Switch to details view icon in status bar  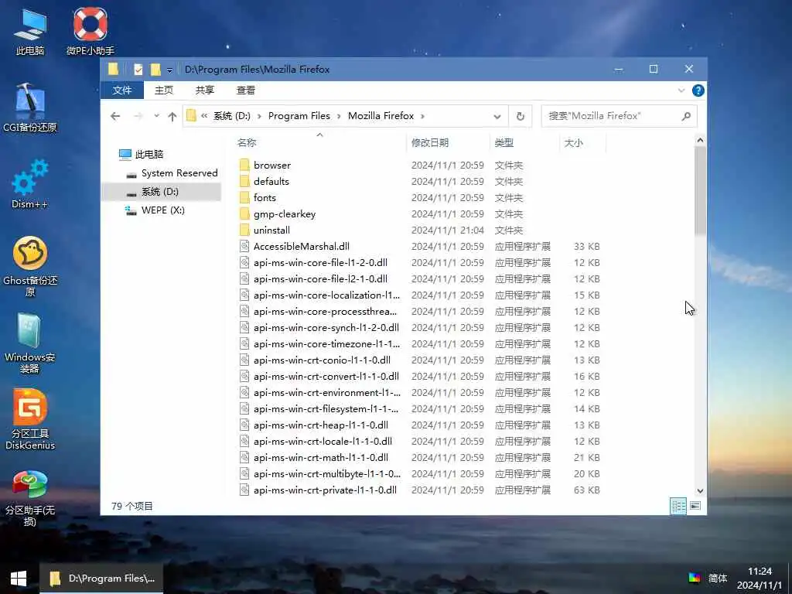(x=678, y=506)
